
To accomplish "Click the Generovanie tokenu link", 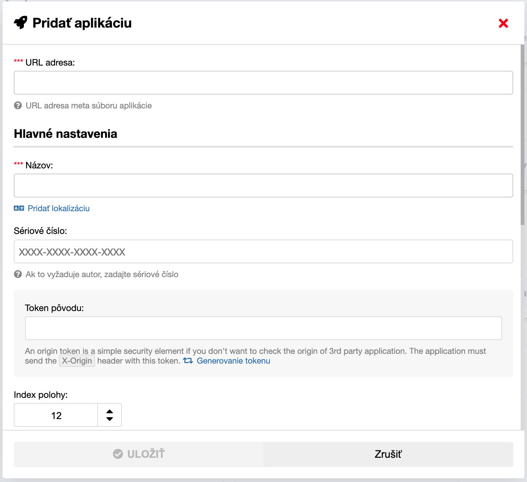I will tap(233, 361).
